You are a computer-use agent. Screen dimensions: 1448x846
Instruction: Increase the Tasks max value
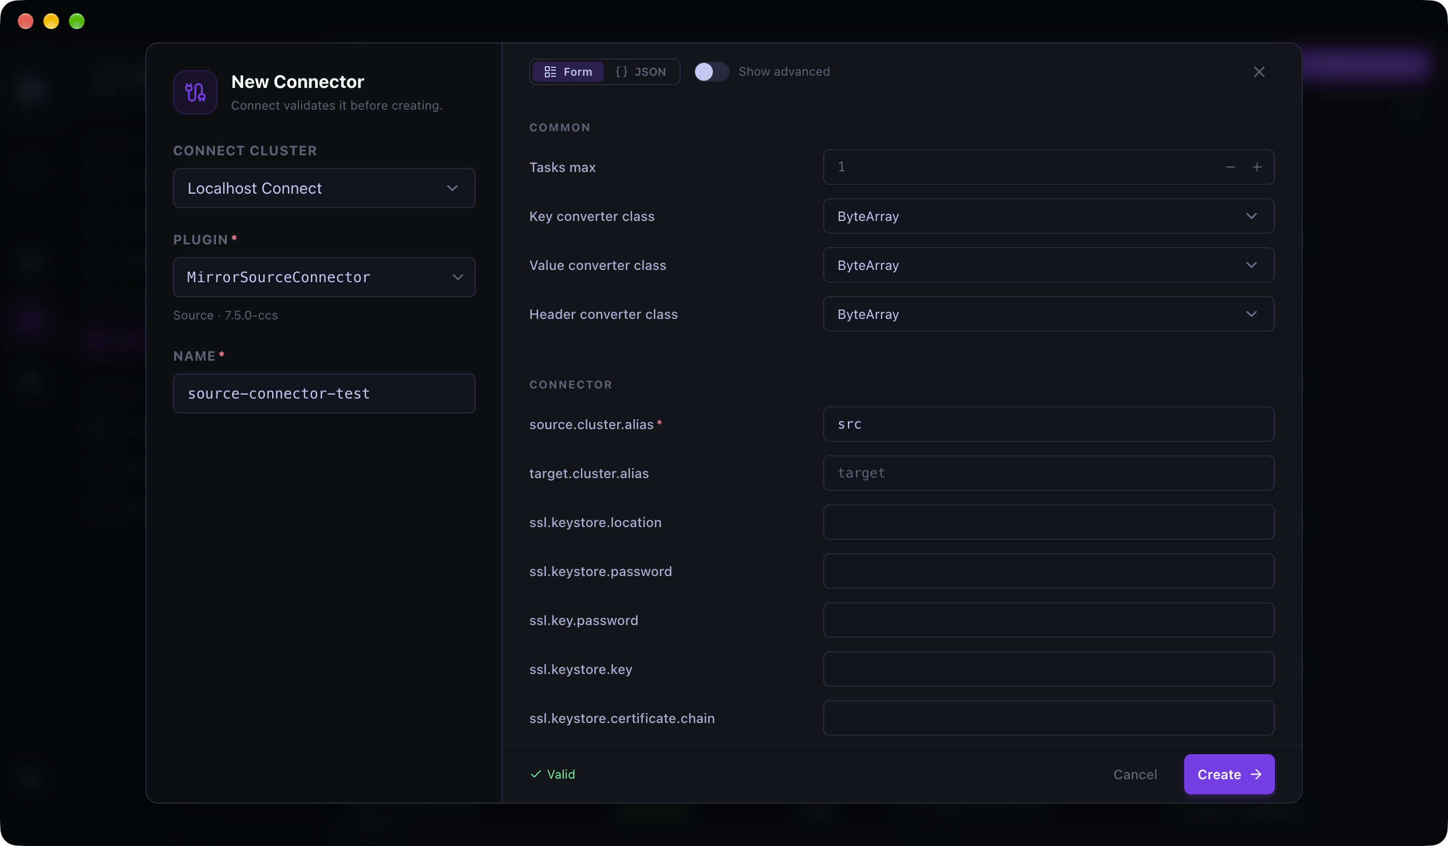[1257, 167]
